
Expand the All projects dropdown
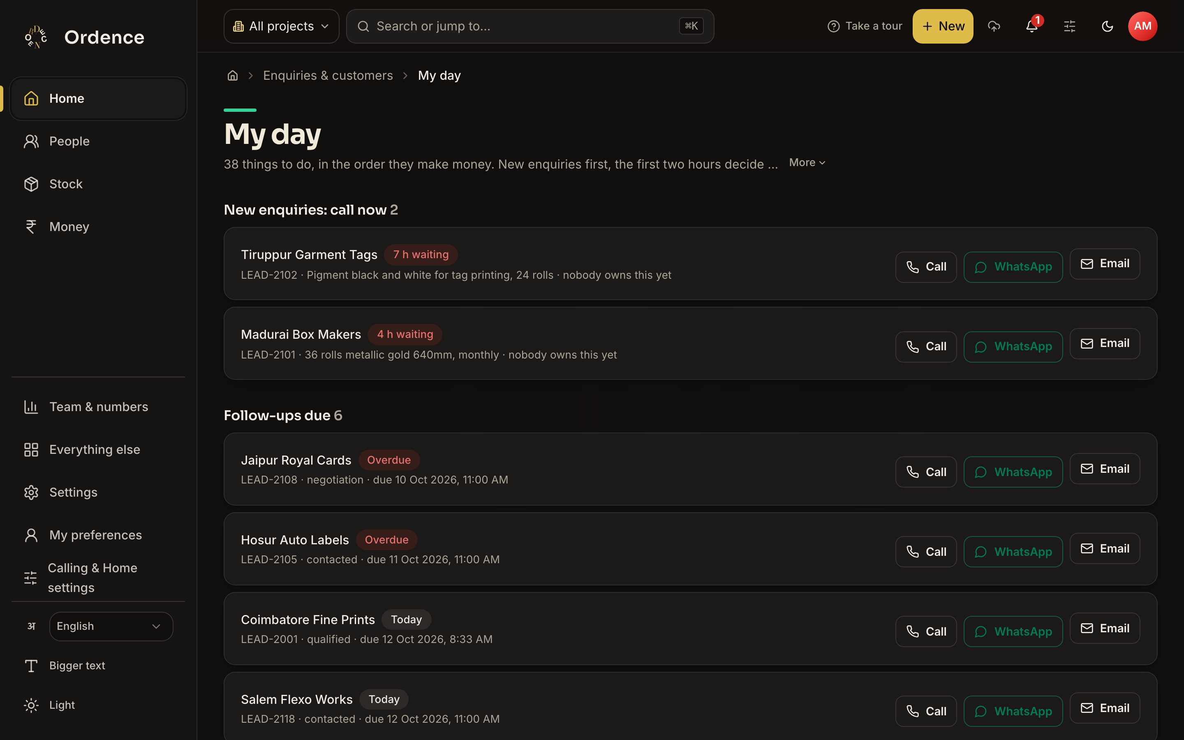(281, 26)
